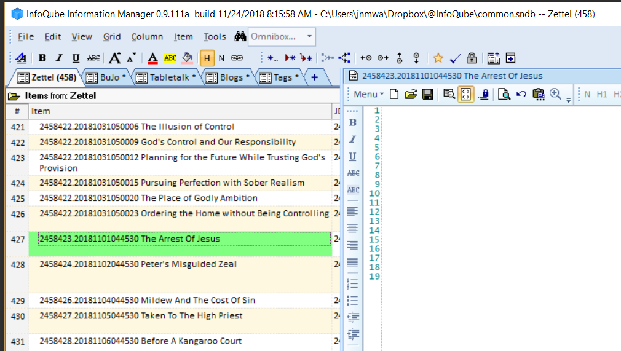Click the binoculars search icon

tap(240, 36)
